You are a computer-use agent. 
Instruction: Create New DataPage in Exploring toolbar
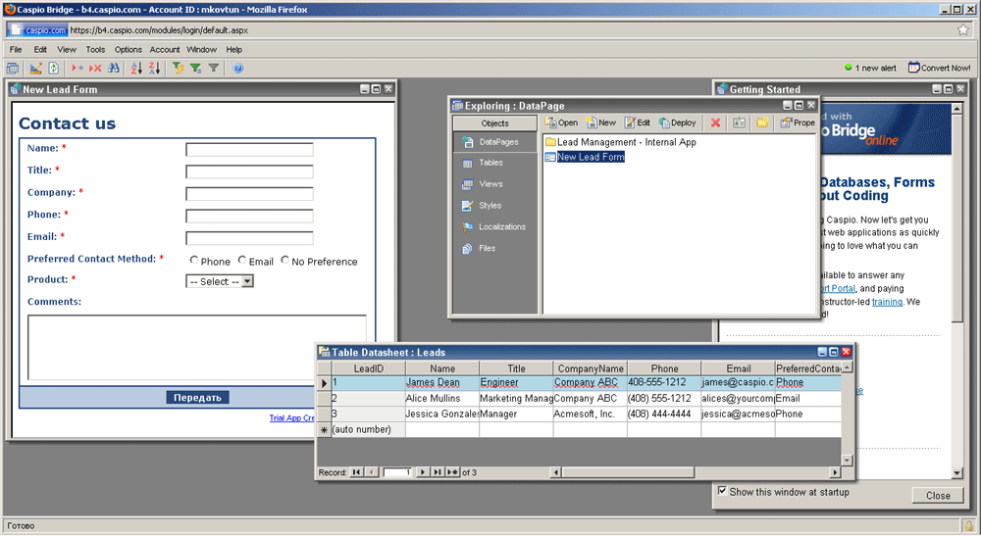[601, 123]
